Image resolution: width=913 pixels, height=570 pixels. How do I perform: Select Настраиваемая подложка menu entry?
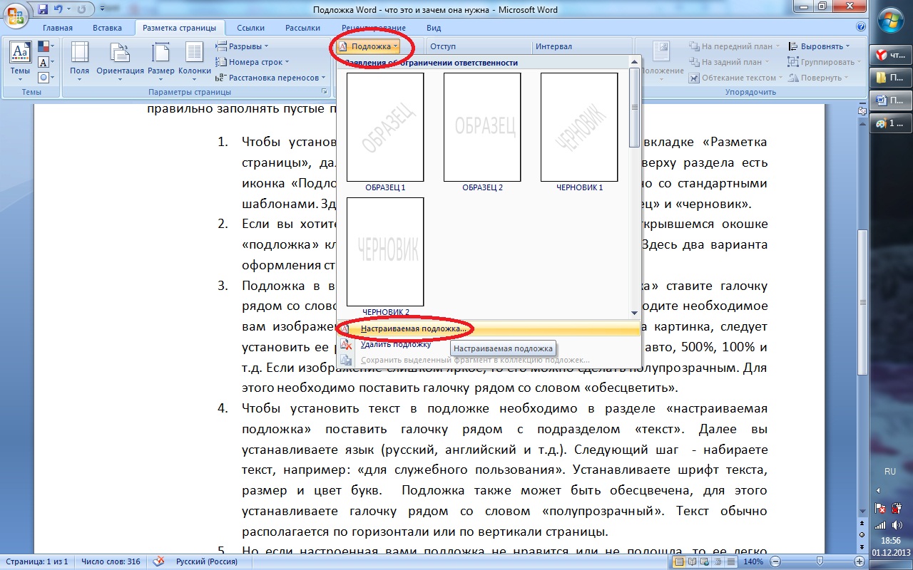(x=489, y=329)
